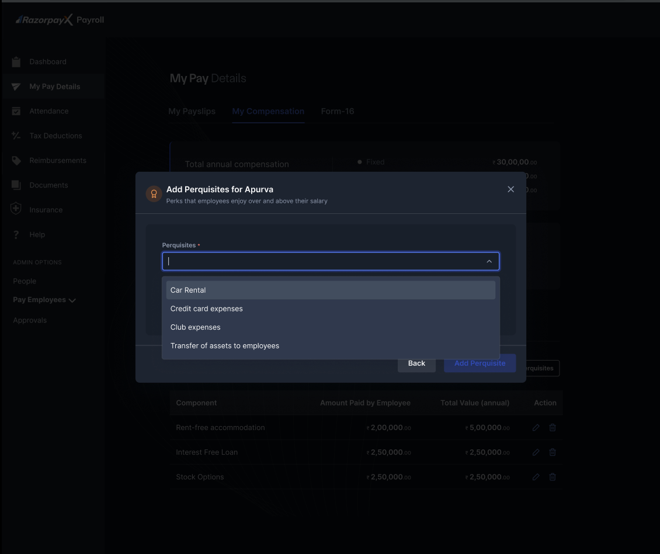Click the Stock Options cell
This screenshot has height=554, width=660.
(x=200, y=477)
